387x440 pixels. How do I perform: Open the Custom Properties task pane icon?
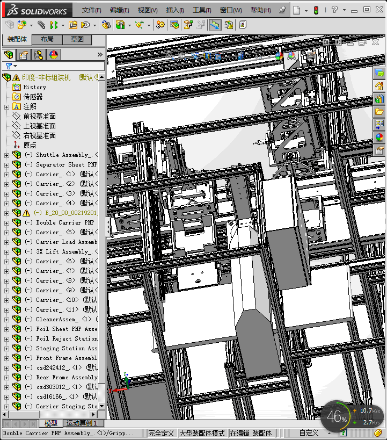[x=379, y=150]
